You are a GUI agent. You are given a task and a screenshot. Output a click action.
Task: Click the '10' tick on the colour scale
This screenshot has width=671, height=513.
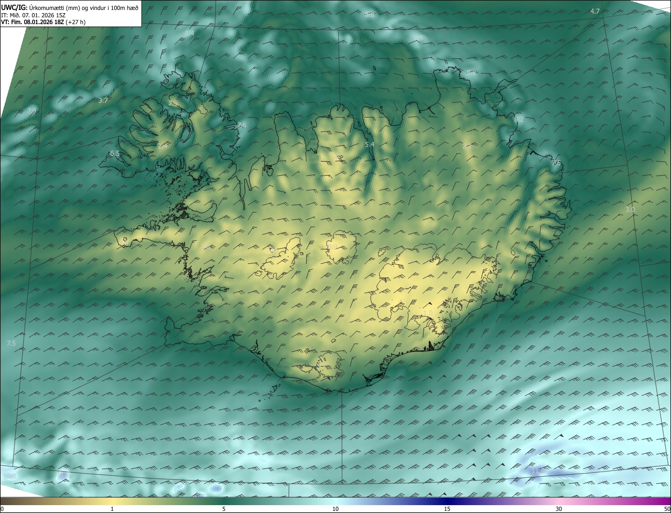tap(335, 509)
